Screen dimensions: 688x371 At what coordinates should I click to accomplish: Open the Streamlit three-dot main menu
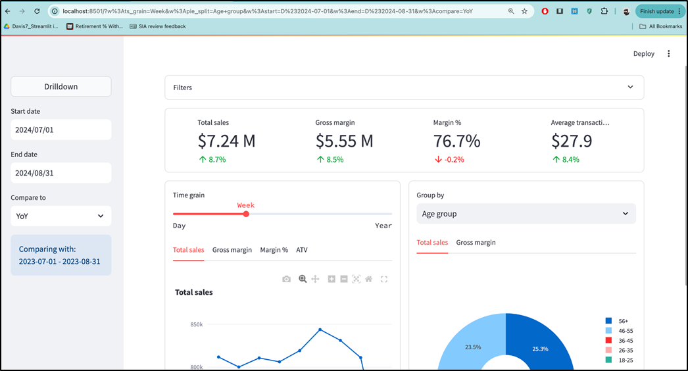tap(669, 53)
